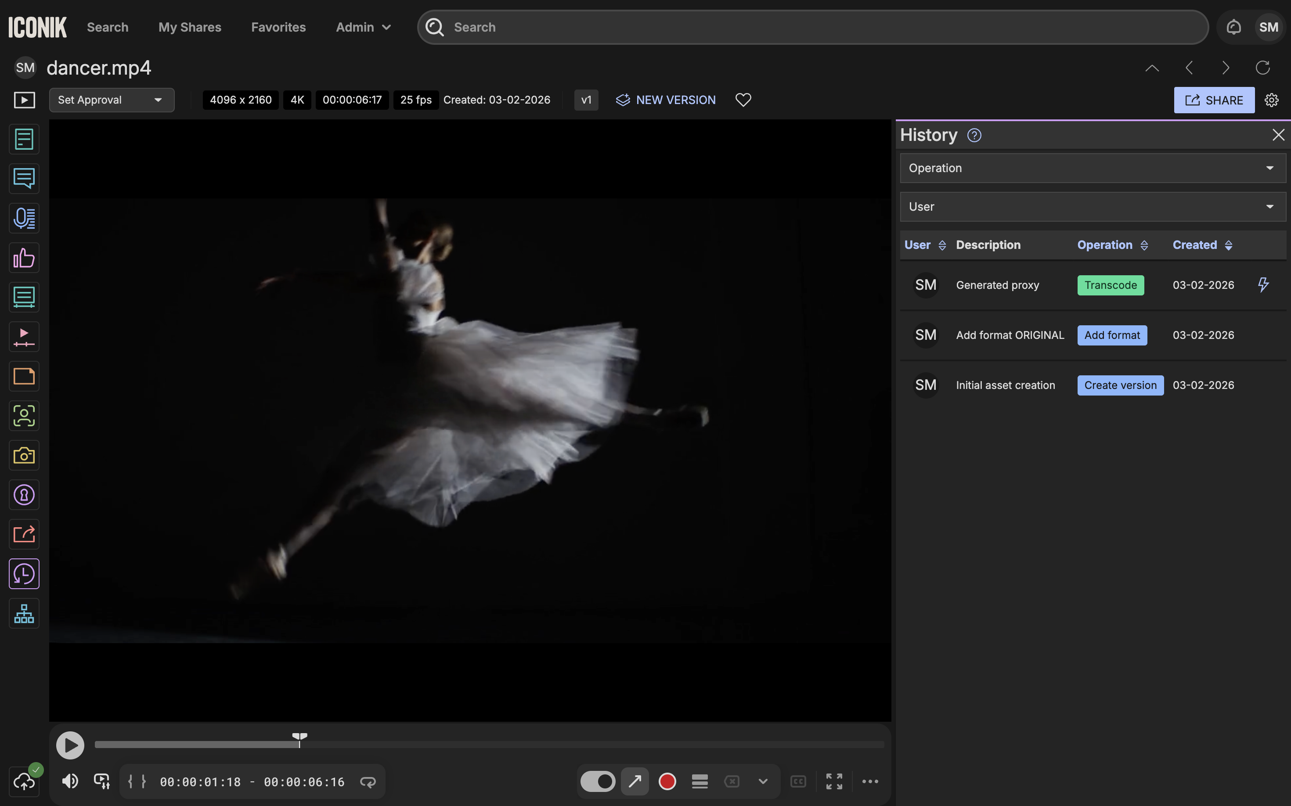Open the comments sidebar icon
Screen dimensions: 1291x806
pos(24,179)
